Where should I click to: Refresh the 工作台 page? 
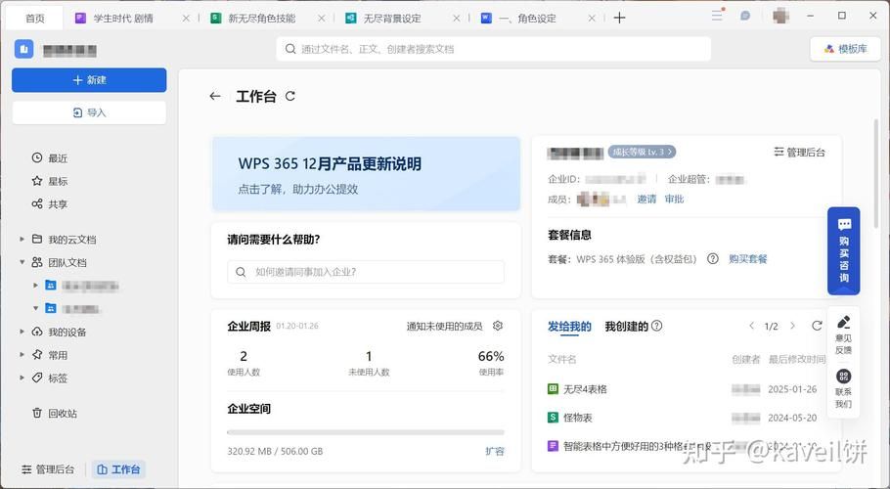coord(290,96)
